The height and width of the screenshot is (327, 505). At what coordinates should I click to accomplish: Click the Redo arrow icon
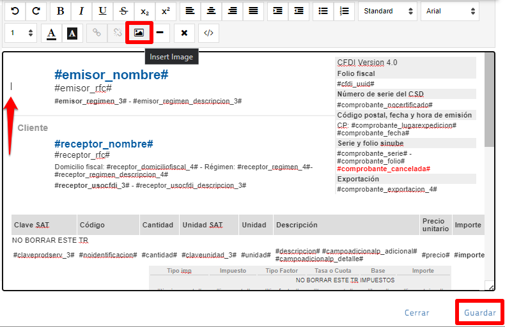coord(36,11)
